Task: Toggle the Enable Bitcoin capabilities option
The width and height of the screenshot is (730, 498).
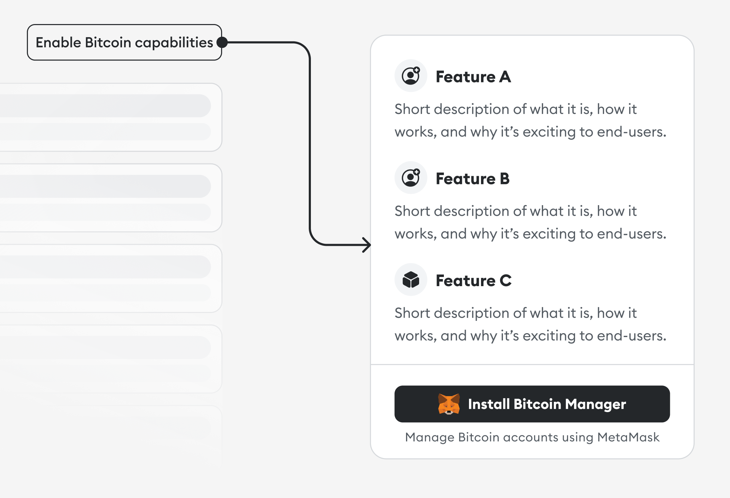Action: pyautogui.click(x=124, y=42)
